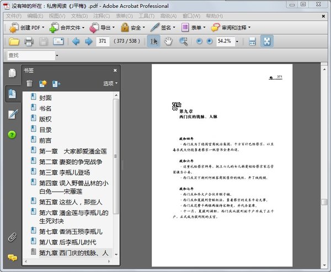
Task: Go to next page with right arrow
Action: coord(88,41)
